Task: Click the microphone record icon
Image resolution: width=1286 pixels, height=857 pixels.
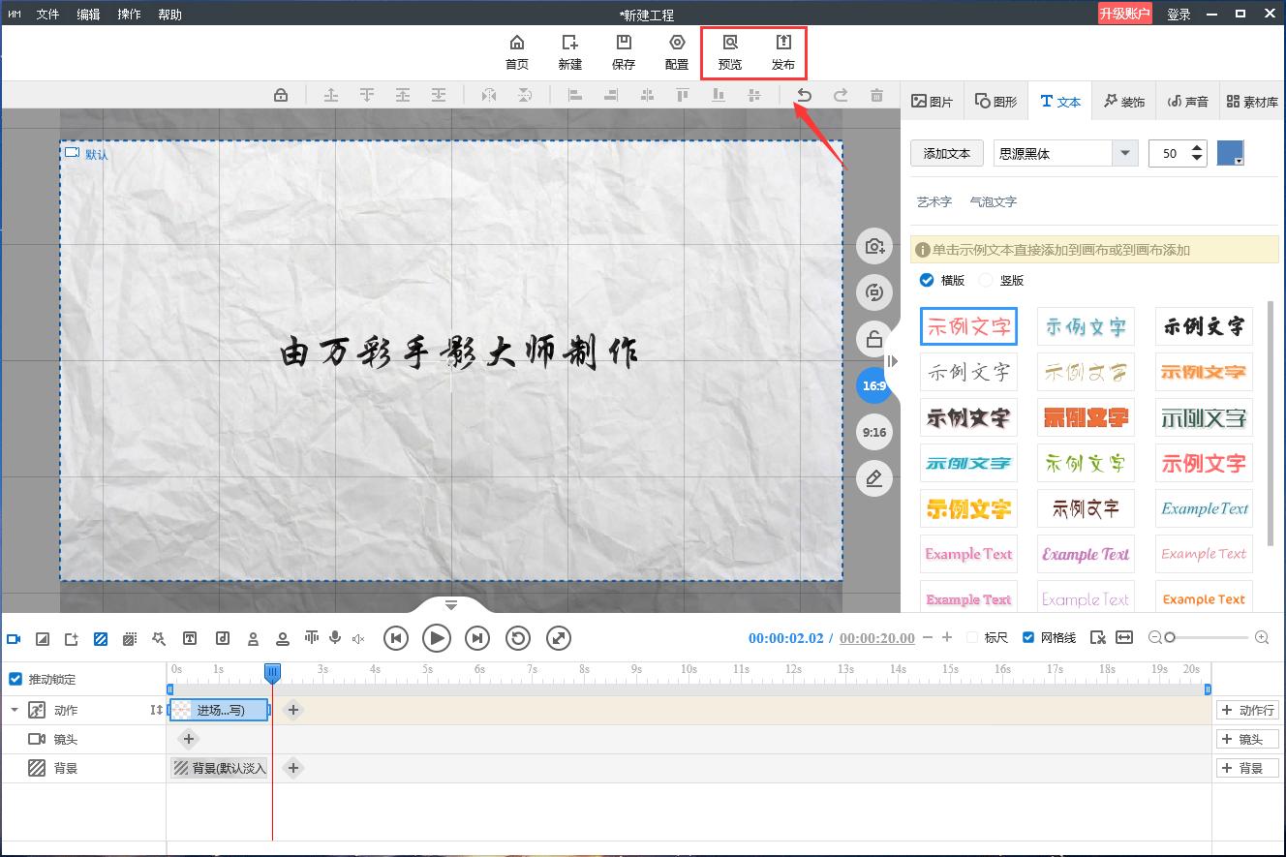Action: tap(335, 638)
